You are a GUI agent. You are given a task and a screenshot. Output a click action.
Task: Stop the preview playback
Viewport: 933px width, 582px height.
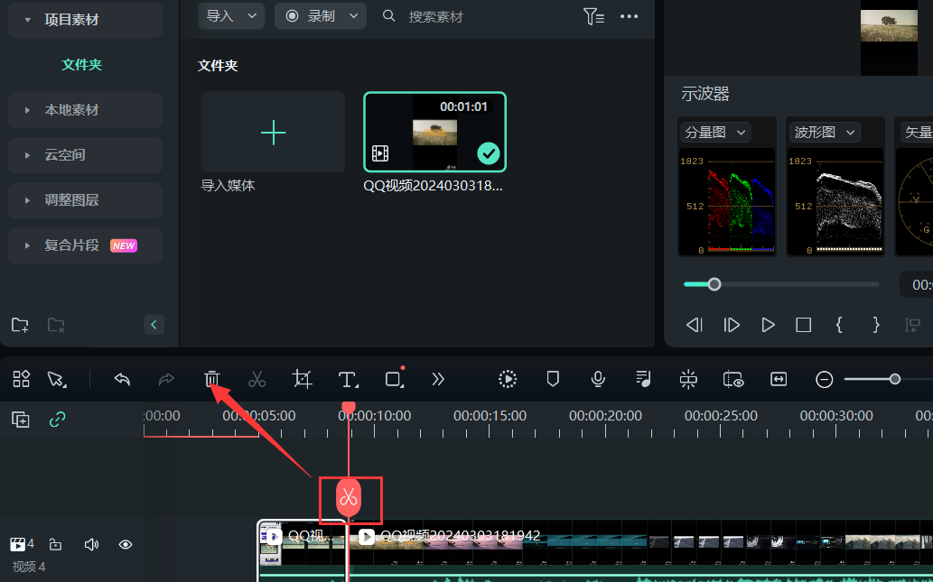pos(803,325)
